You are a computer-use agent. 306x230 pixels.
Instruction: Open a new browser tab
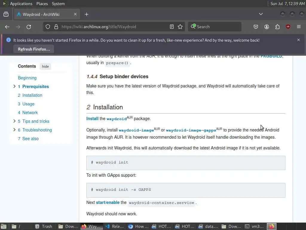87,14
